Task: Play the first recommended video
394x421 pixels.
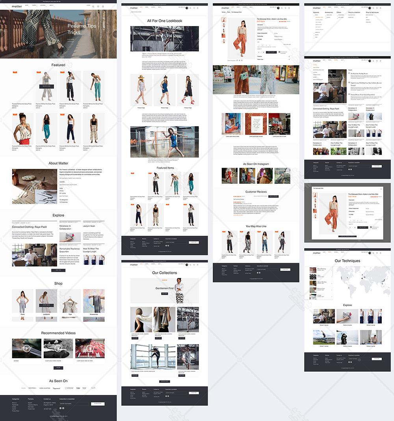Action: click(27, 348)
